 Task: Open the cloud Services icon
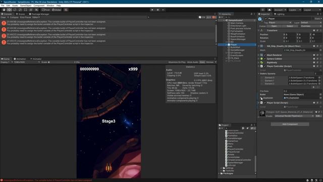(269, 10)
